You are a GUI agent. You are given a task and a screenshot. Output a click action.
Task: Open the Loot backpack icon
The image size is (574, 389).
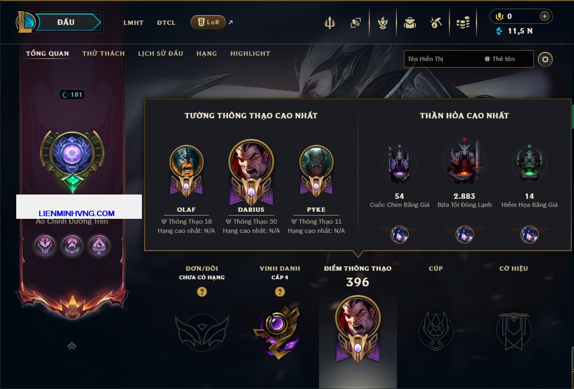point(409,23)
